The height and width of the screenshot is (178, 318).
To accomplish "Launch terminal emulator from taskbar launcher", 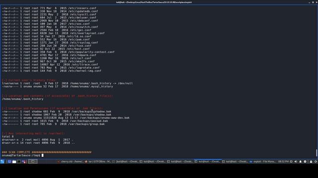I will [19, 162].
